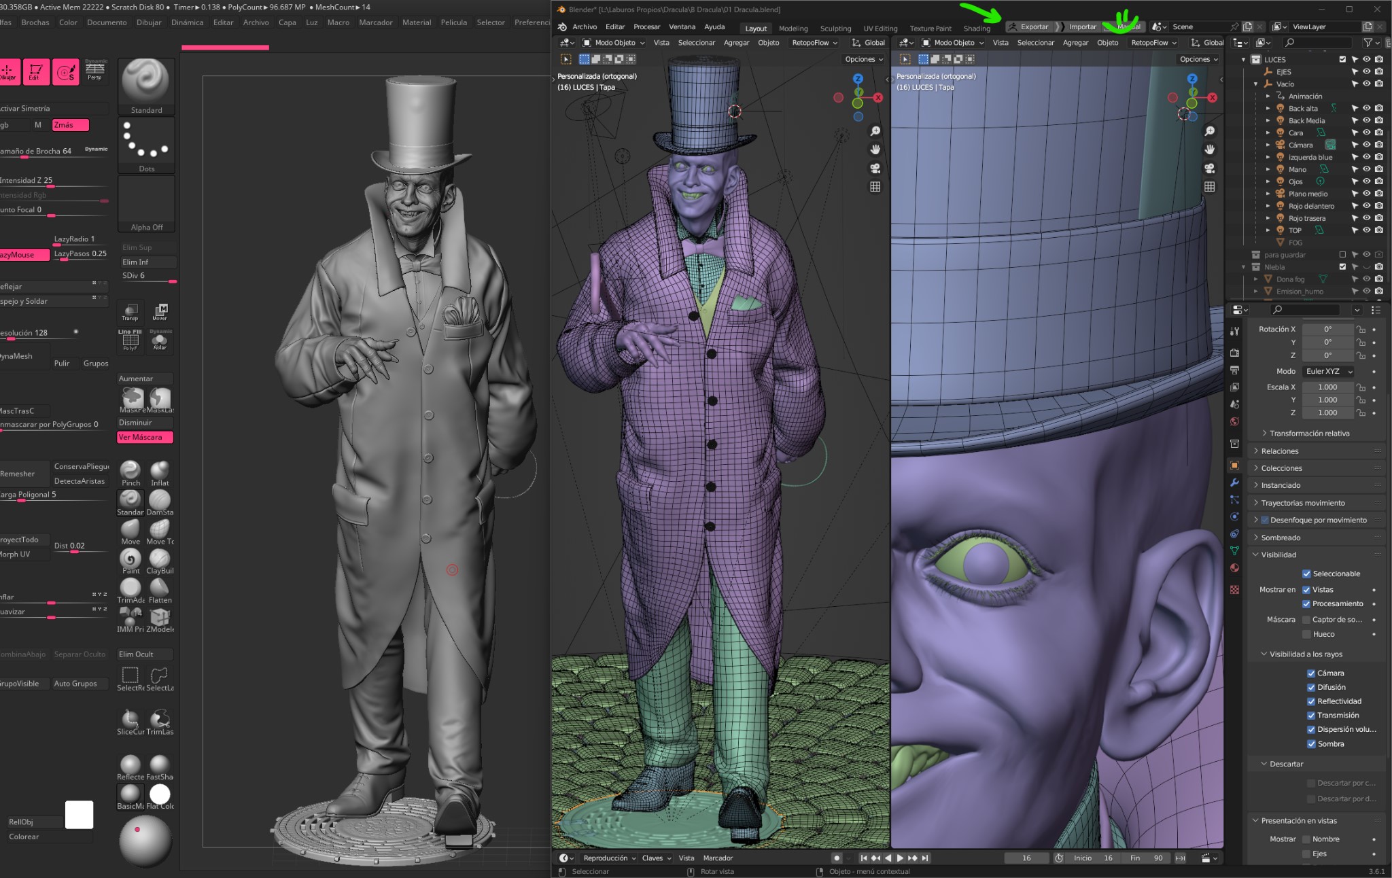Screen dimensions: 1392x878
Task: Expand the Back alta light in outliner
Action: coord(1268,108)
